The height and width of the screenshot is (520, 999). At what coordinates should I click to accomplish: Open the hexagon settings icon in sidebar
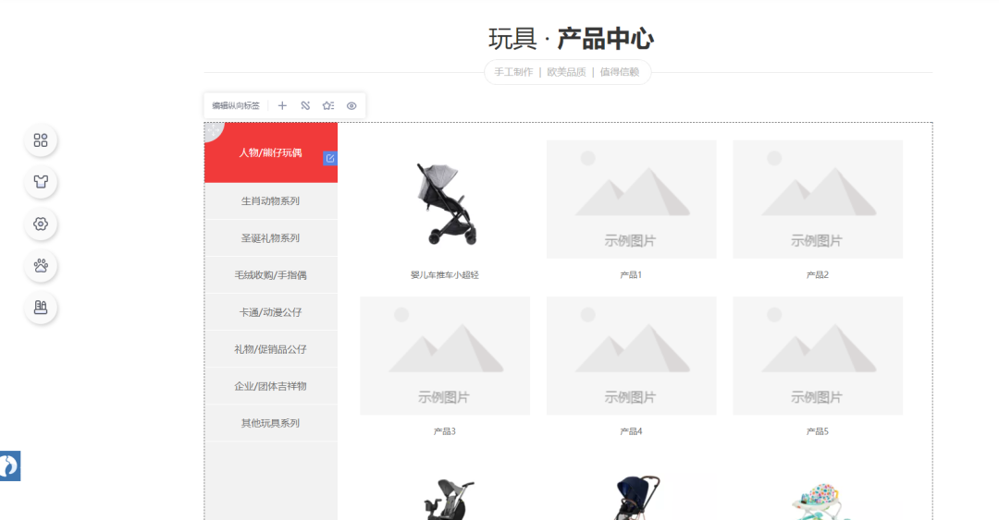point(41,224)
